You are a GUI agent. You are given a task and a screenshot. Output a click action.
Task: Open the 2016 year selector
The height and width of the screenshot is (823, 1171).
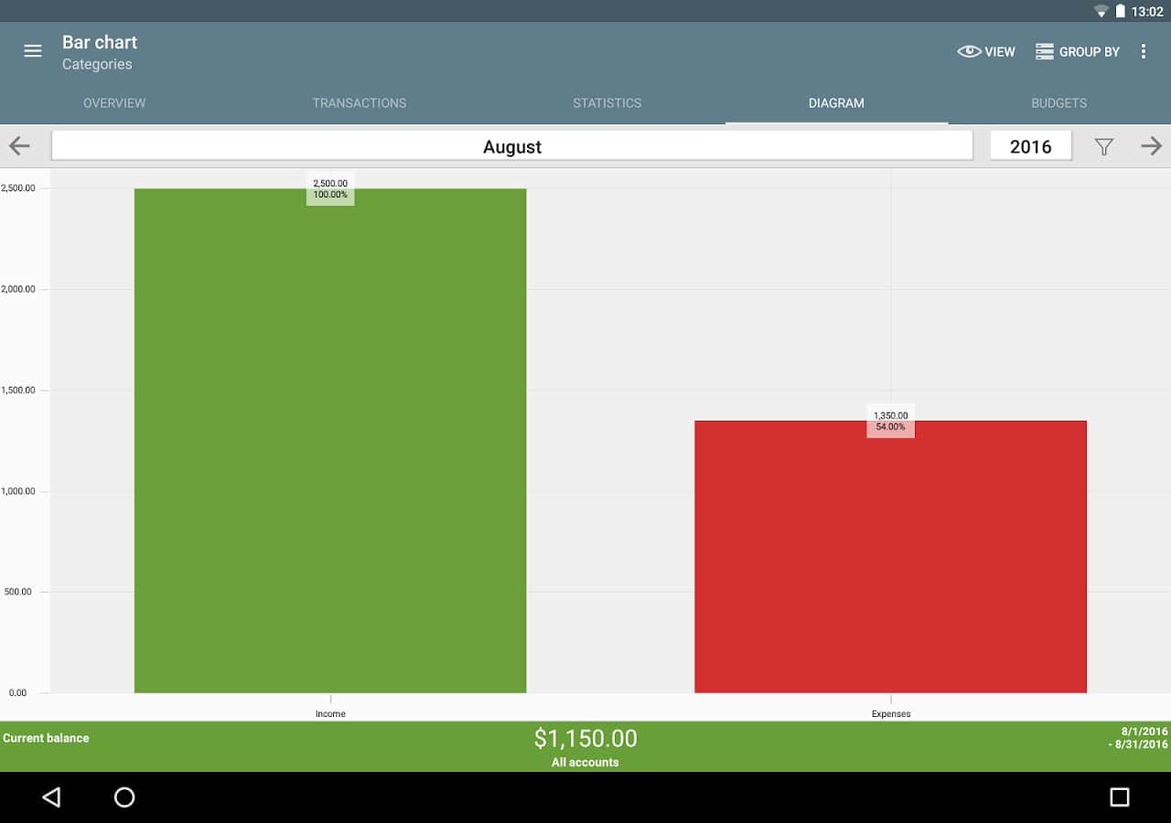point(1030,146)
